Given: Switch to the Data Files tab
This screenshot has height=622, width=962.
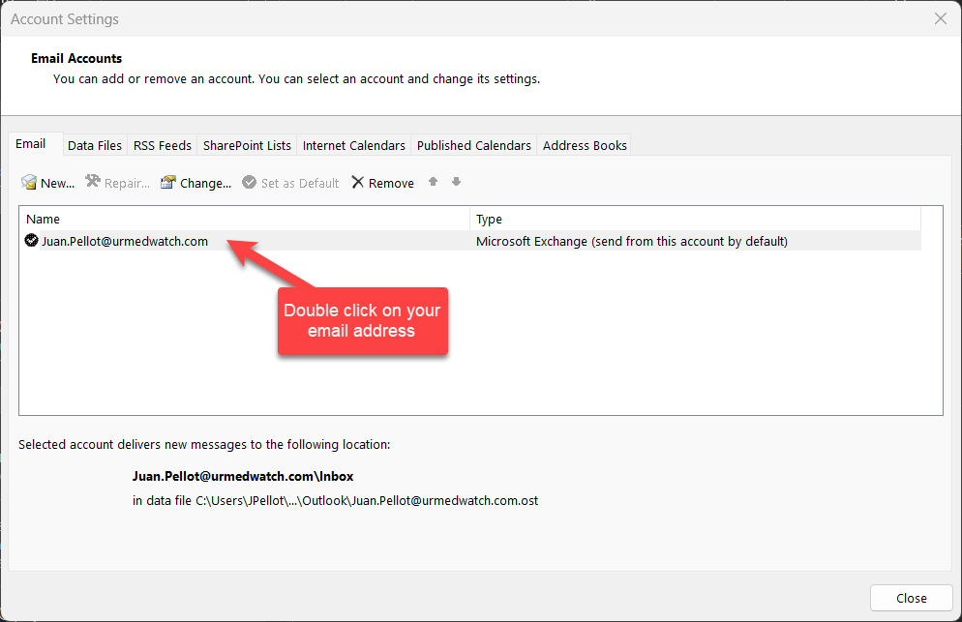Looking at the screenshot, I should coord(95,145).
